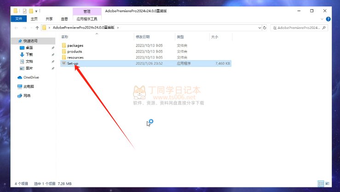Sort files by 大小 column

coord(214,37)
